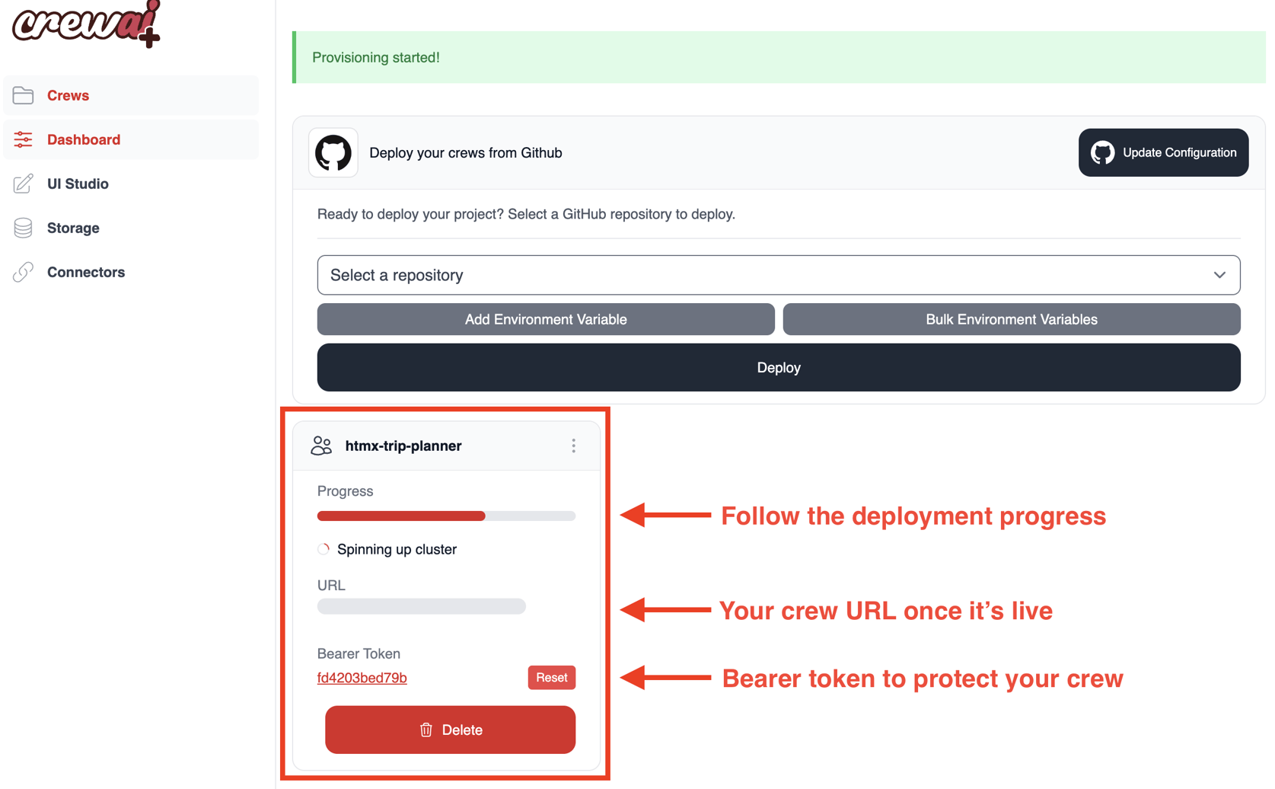Click Add Environment Variable
1275x789 pixels.
coord(545,319)
